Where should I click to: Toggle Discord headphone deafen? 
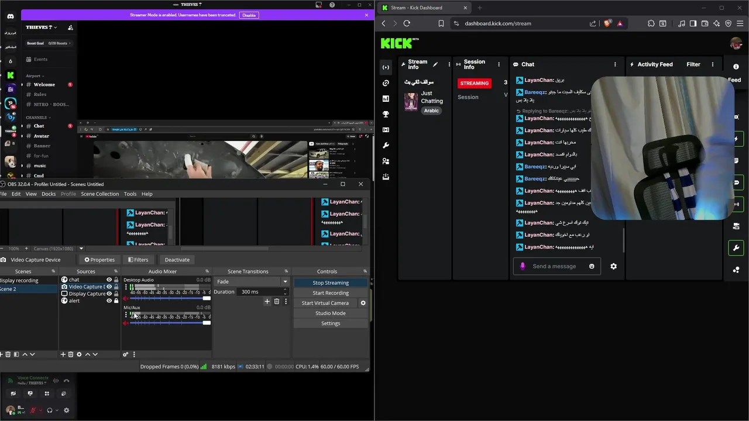(50, 410)
